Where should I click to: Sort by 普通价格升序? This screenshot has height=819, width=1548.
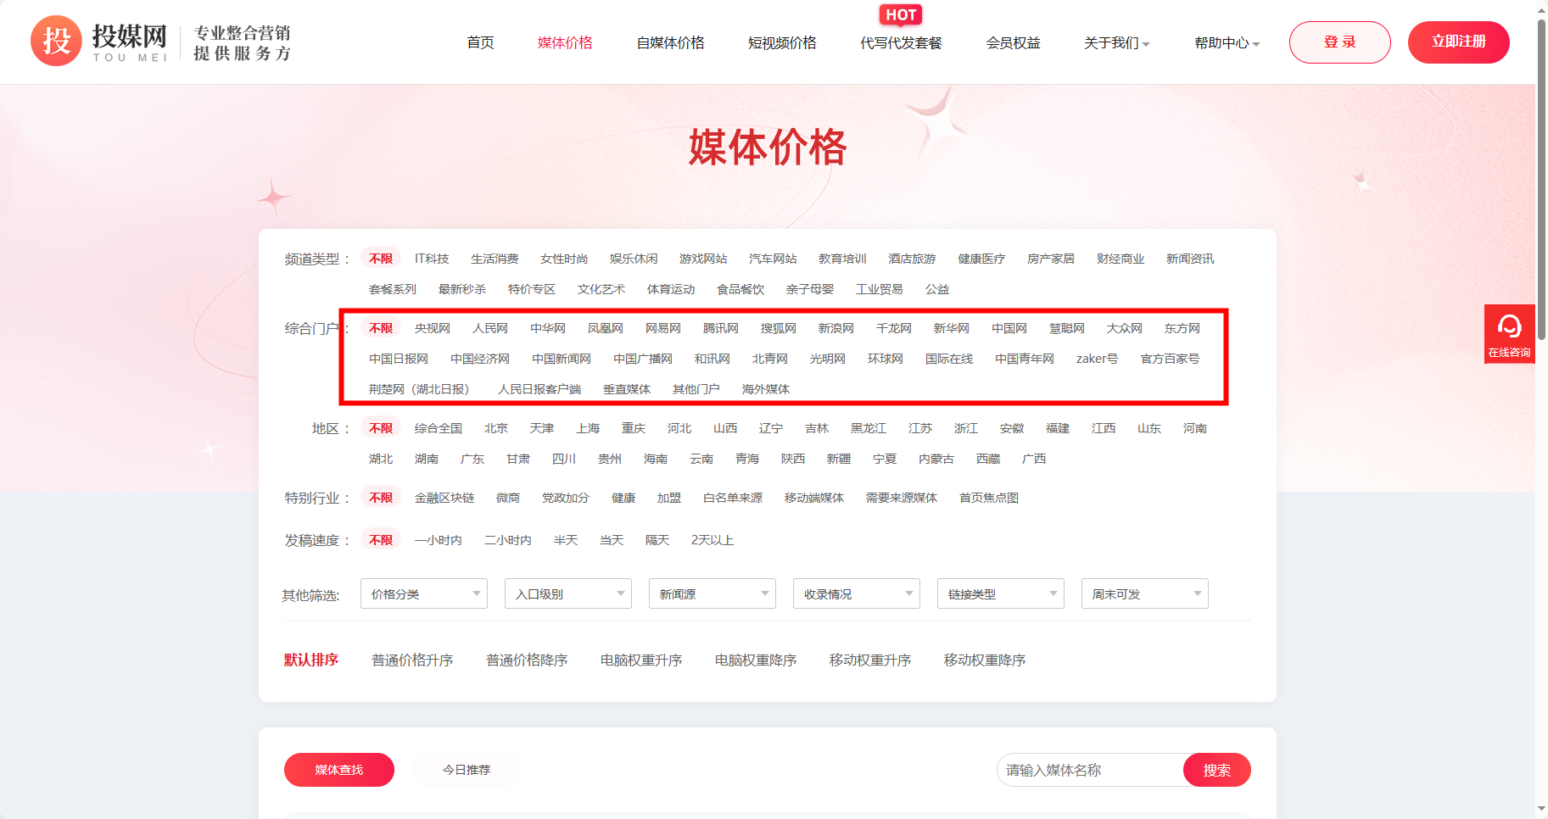pos(412,660)
